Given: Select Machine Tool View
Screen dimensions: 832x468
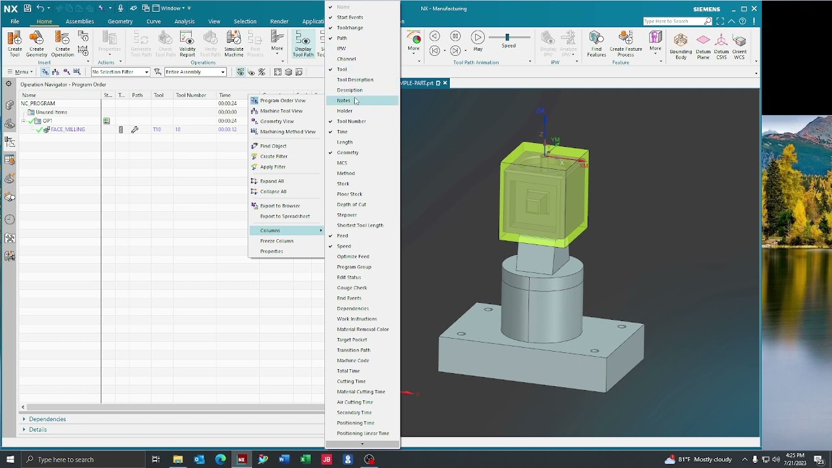Looking at the screenshot, I should pos(287,111).
